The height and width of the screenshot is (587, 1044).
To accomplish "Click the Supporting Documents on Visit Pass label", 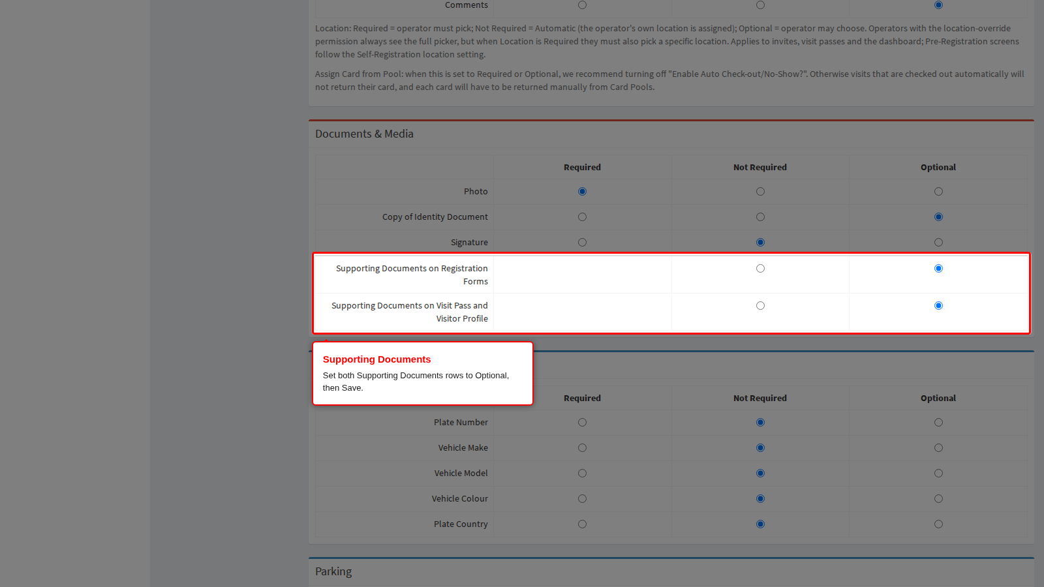I will click(410, 312).
